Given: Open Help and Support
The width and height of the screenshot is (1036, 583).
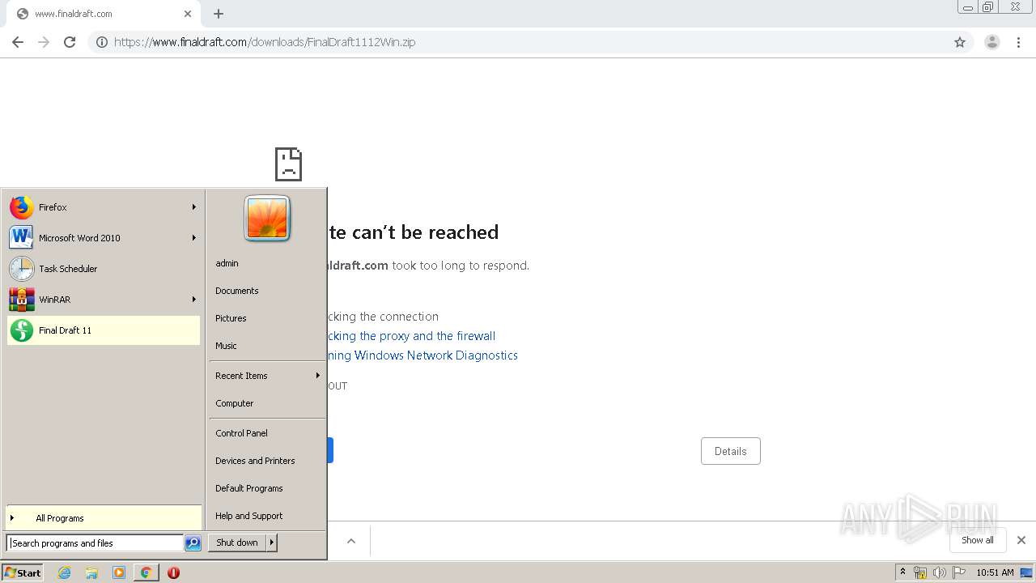Looking at the screenshot, I should [249, 516].
